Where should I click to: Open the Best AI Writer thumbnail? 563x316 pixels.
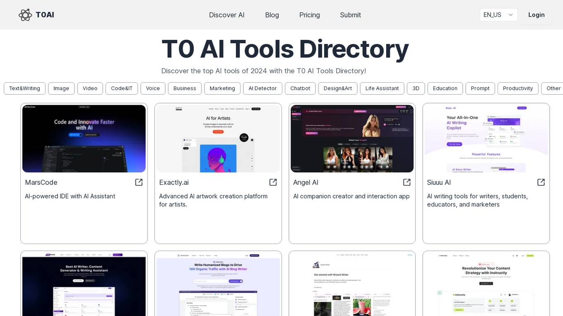coord(84,284)
